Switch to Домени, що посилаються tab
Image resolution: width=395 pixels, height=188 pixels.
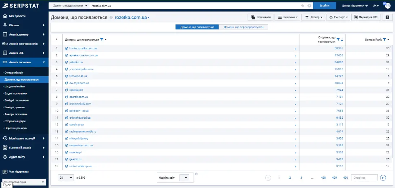click(x=197, y=27)
